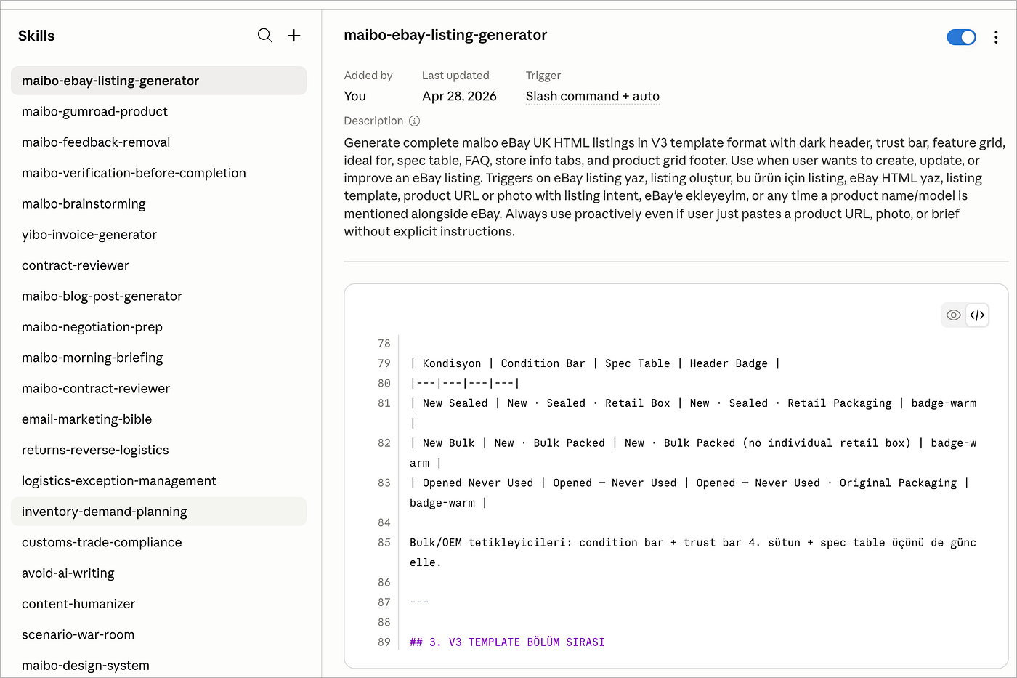Click the Kondisyon table header code line
The height and width of the screenshot is (678, 1017).
(x=595, y=363)
